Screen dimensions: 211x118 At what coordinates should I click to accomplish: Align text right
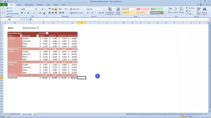[56, 13]
